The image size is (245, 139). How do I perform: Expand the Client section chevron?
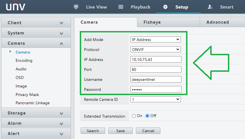(x=61, y=23)
